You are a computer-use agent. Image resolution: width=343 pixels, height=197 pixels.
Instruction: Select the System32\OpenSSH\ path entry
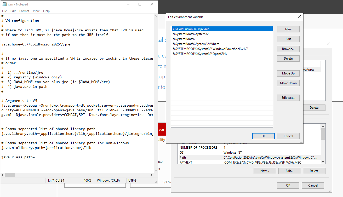click(222, 54)
